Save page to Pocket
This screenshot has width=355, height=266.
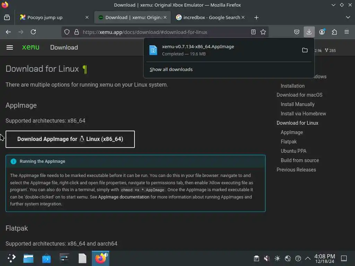coord(297,32)
